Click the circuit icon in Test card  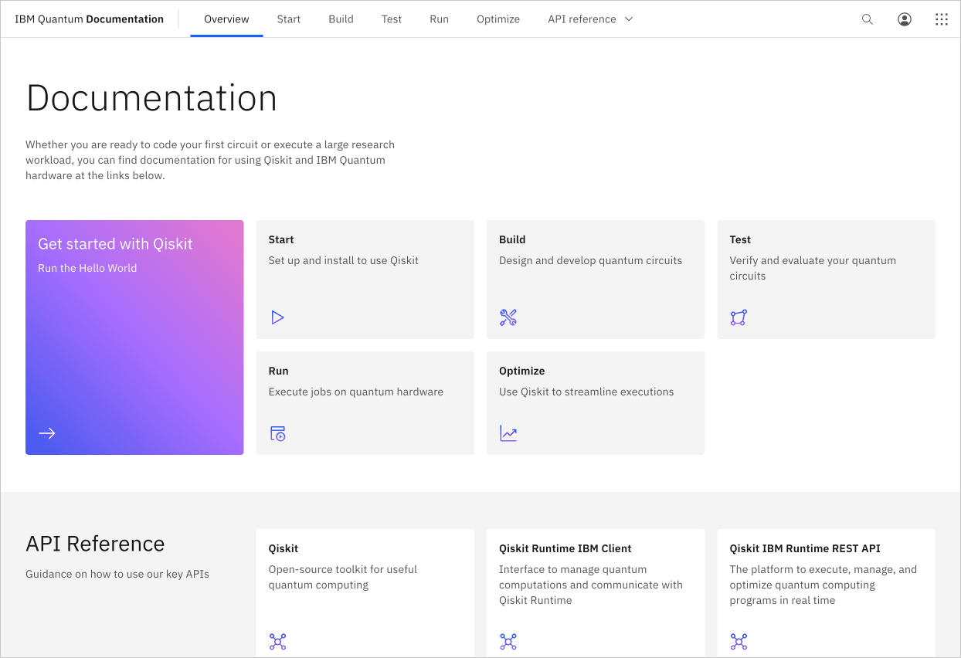pos(739,317)
